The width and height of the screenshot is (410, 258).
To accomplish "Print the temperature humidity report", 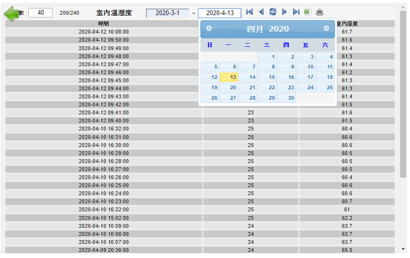I will tap(320, 12).
